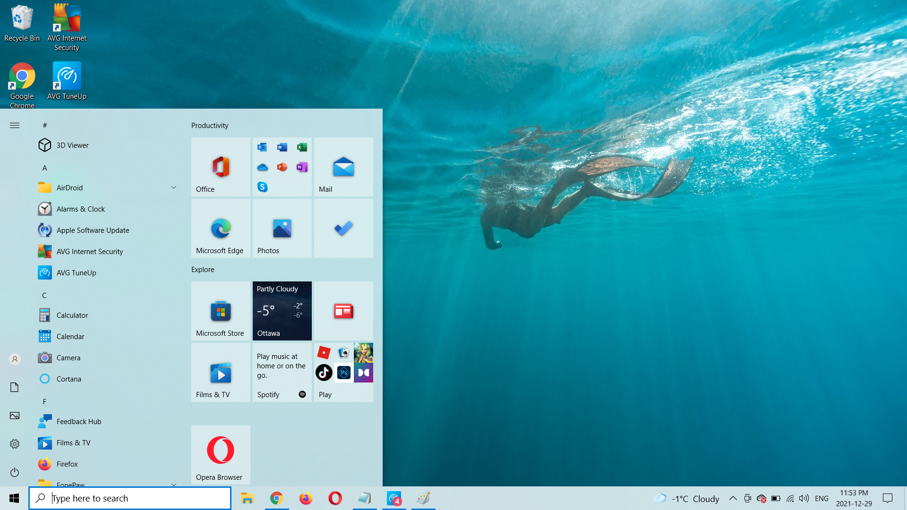Viewport: 907px width, 510px height.
Task: Launch Cortana from app list
Action: point(109,379)
